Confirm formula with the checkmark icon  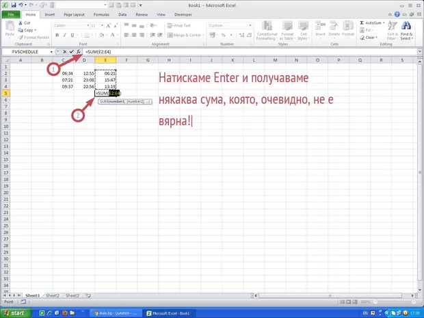click(71, 52)
